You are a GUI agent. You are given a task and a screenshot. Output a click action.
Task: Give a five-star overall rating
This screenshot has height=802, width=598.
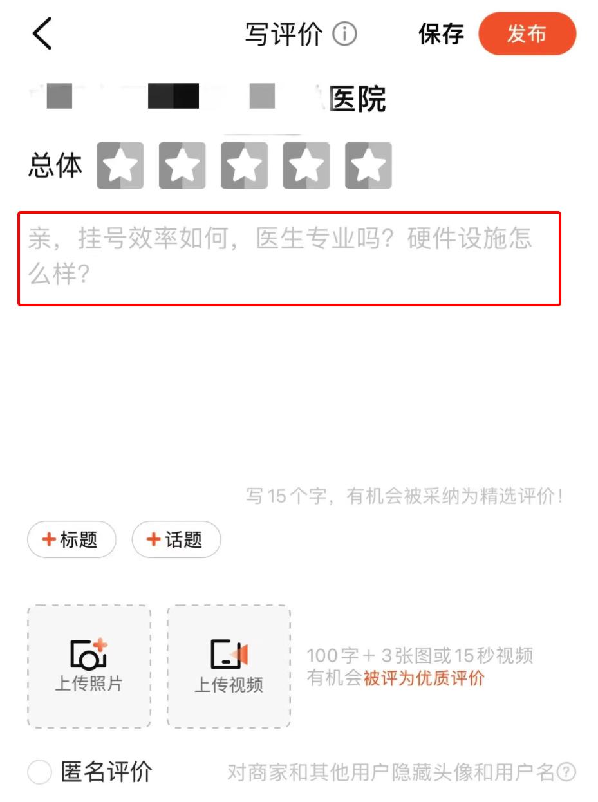coord(368,165)
